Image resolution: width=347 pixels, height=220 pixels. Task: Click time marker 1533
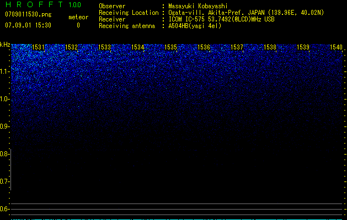(104, 47)
